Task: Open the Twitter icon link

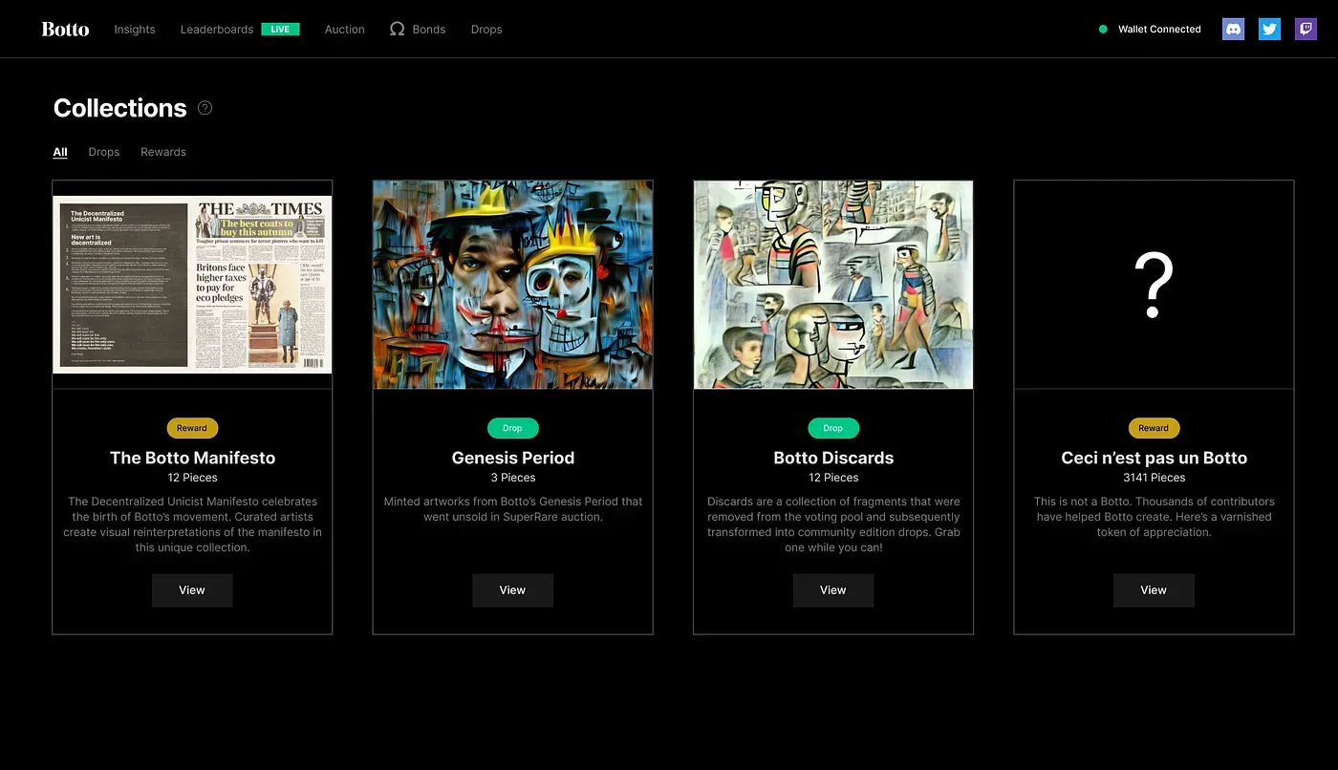Action: coord(1269,29)
